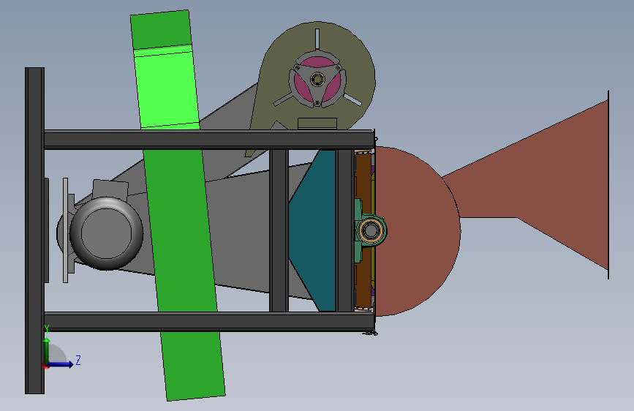Image resolution: width=634 pixels, height=411 pixels.
Task: Select the blue Z axis arrow
Action: point(61,364)
